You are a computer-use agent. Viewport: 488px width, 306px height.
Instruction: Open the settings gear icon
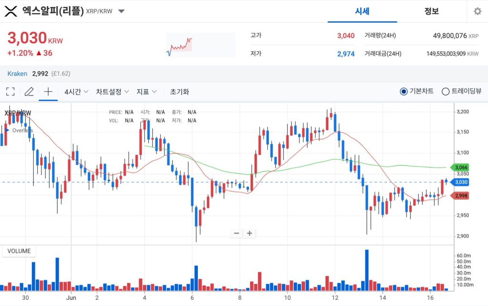click(477, 11)
